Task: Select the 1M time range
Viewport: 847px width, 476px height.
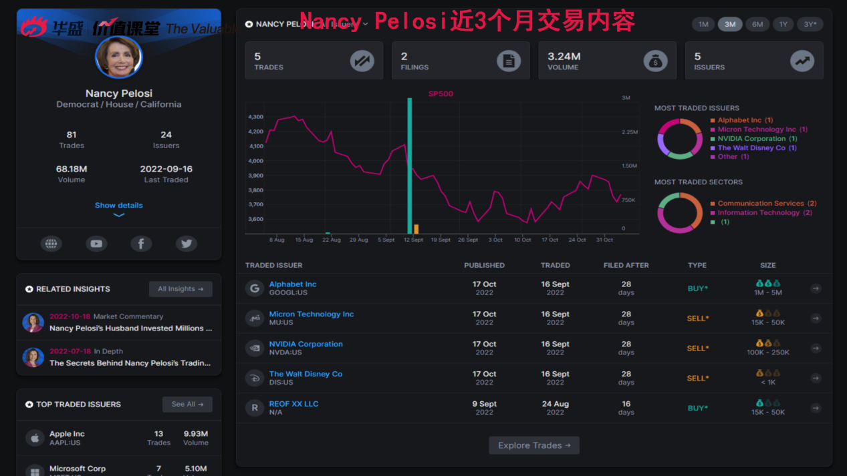Action: point(703,24)
